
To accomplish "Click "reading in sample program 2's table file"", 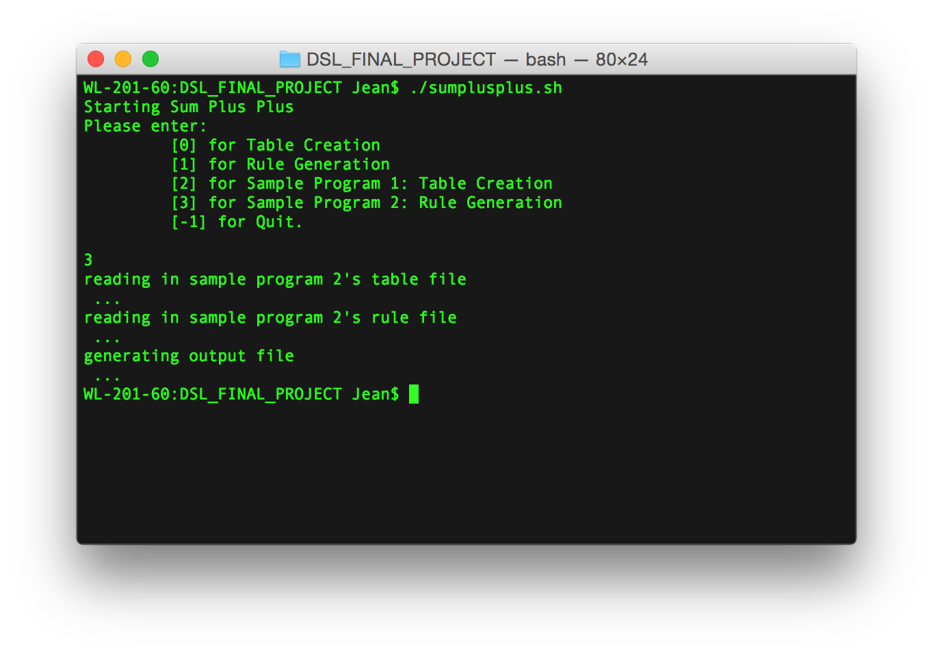I will tap(275, 279).
